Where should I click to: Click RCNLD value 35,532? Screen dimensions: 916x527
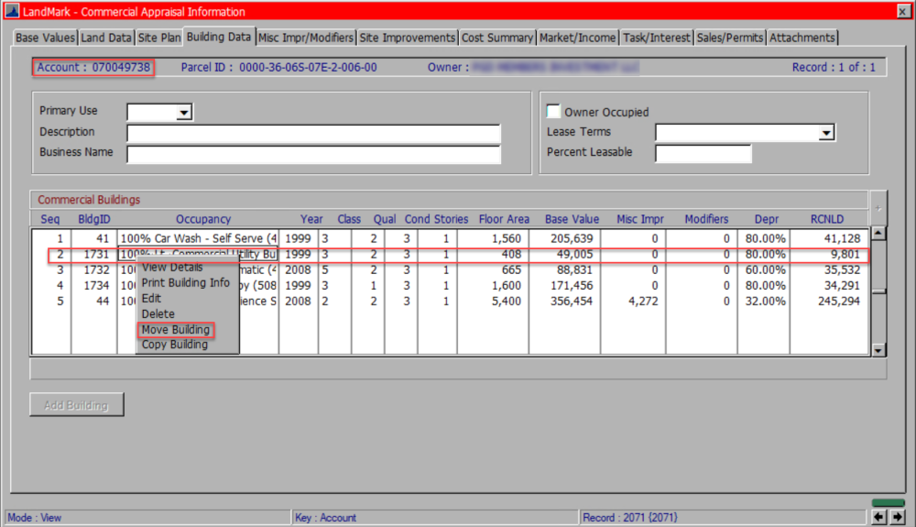pos(843,270)
